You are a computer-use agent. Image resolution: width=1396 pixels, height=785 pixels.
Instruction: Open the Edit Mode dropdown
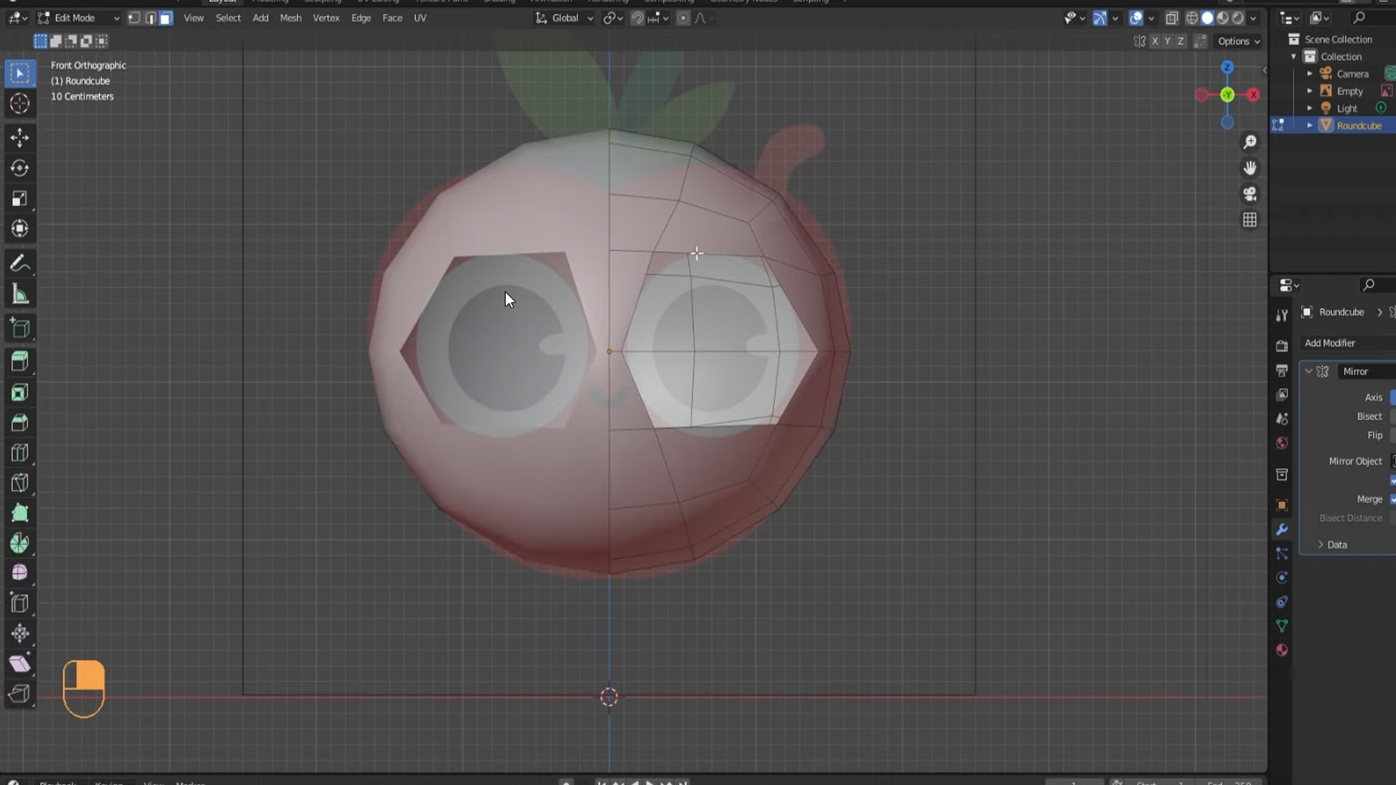(76, 17)
